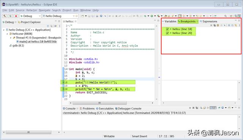The image size is (243, 140).
Task: Open the Debug launch mode dropdown
Action: click(x=39, y=16)
